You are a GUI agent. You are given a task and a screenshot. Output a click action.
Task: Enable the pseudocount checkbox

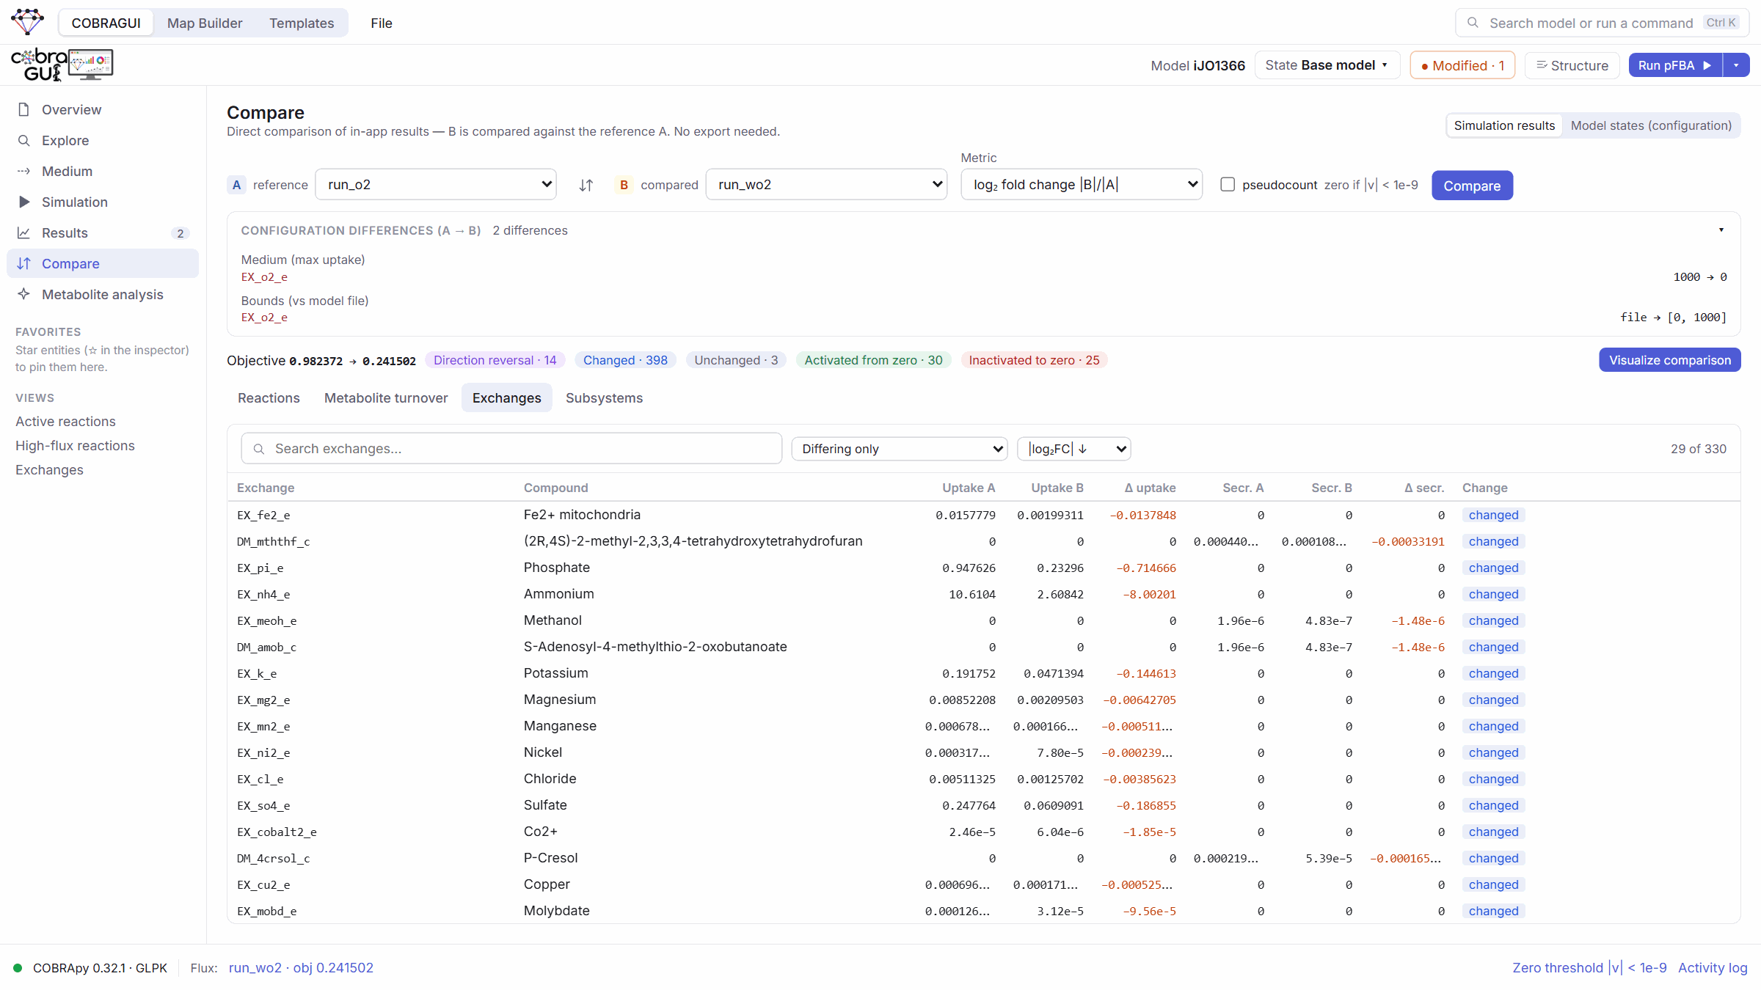1228,185
